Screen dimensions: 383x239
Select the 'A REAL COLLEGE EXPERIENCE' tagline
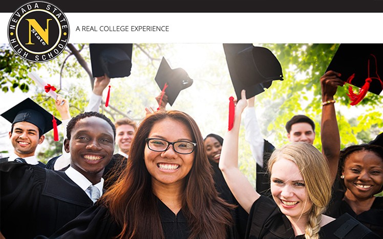pyautogui.click(x=122, y=29)
